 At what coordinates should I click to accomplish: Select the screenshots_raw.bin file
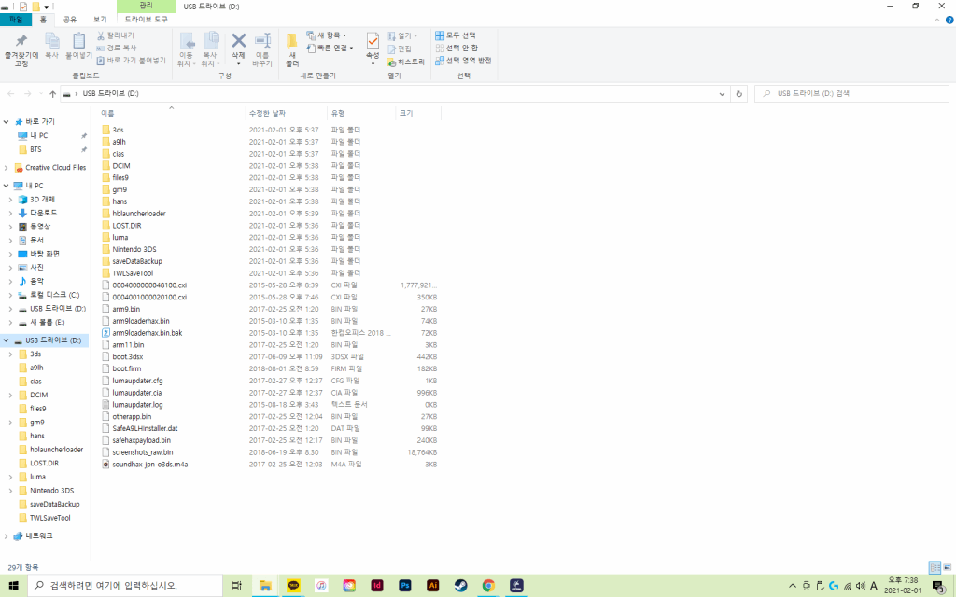tap(143, 452)
